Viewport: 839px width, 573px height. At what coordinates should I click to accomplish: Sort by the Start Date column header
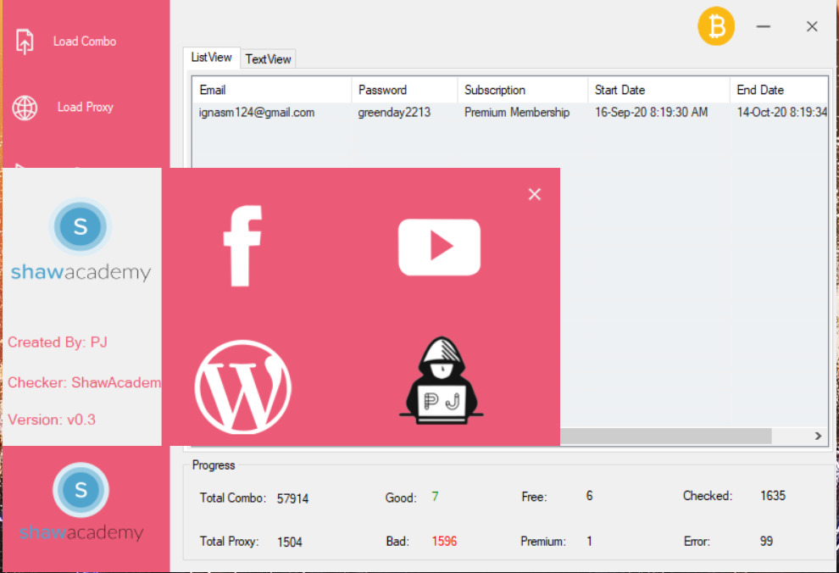[x=659, y=90]
